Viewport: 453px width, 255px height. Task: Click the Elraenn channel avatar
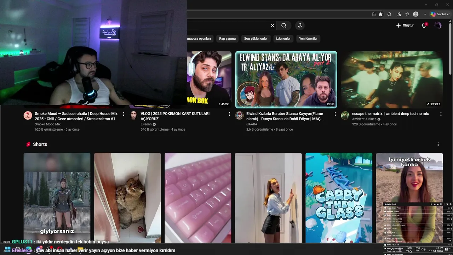coord(133,115)
